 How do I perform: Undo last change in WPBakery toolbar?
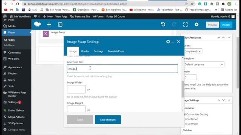(163, 24)
